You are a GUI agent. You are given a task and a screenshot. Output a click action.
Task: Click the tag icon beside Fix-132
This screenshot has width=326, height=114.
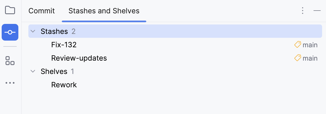(298, 45)
